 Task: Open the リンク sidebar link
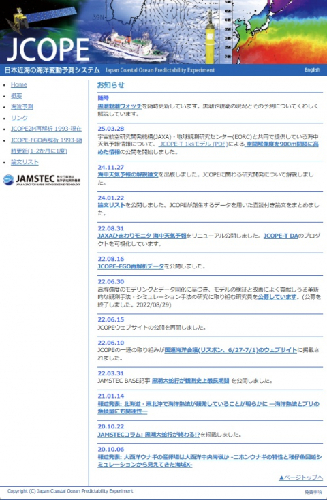coord(19,118)
